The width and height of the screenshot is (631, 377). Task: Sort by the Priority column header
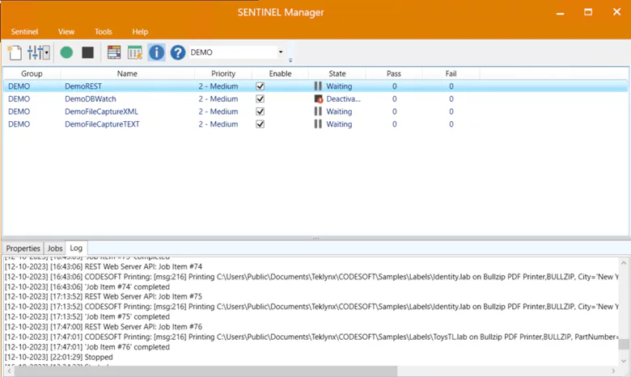[x=223, y=73]
